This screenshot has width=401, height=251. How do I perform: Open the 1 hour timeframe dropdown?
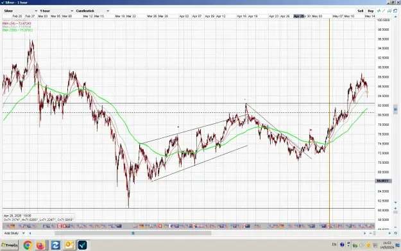pos(56,11)
